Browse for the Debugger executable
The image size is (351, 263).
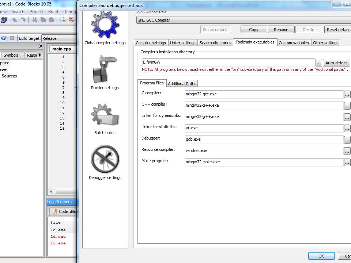347,140
